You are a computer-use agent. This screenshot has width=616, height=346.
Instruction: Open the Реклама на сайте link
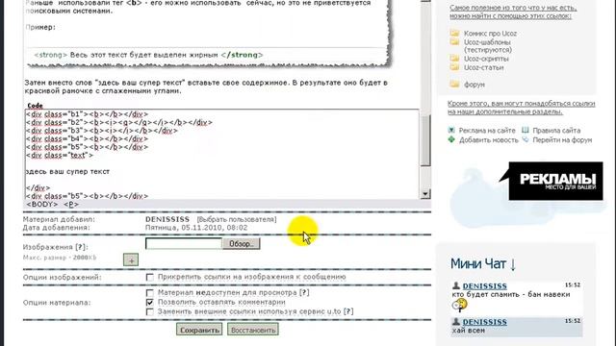click(487, 131)
